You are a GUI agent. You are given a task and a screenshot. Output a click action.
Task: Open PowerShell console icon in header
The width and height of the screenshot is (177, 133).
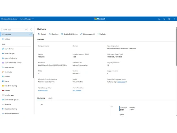pos(159,19)
